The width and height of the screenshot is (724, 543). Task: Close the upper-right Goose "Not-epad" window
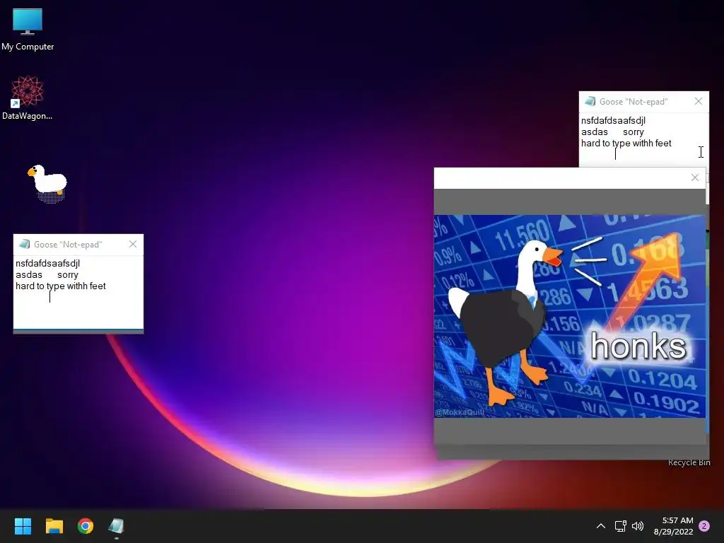click(698, 101)
